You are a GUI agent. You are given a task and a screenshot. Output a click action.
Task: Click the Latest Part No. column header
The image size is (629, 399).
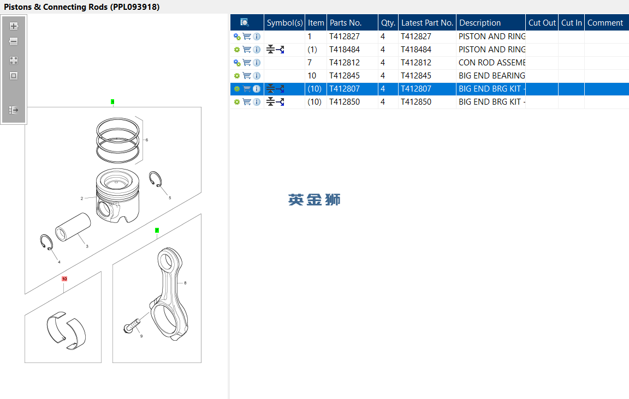click(x=427, y=22)
